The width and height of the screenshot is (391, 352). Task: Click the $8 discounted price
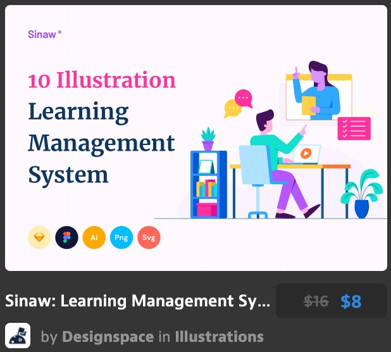[x=351, y=301]
